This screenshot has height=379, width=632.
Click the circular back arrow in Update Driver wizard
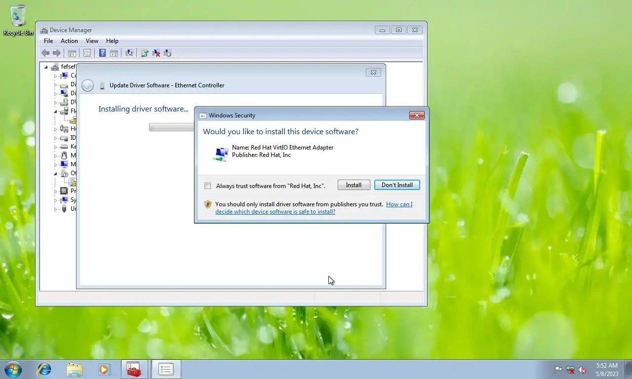(x=87, y=85)
